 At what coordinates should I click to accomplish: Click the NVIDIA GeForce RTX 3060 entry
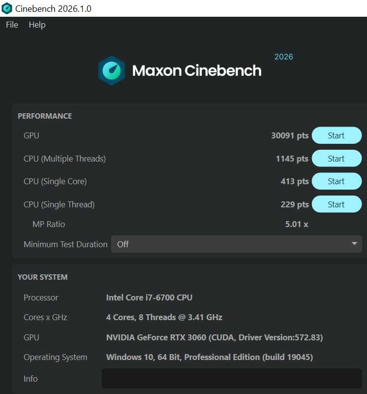(x=215, y=337)
